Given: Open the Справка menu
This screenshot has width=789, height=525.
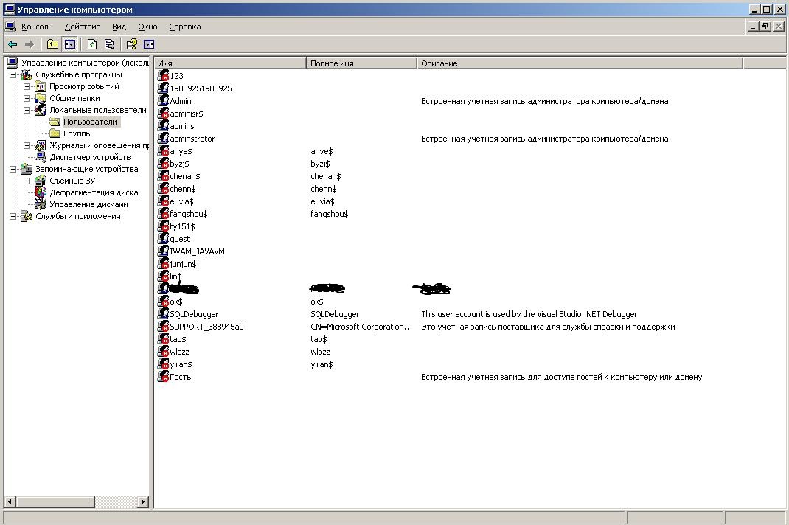Looking at the screenshot, I should coord(184,27).
